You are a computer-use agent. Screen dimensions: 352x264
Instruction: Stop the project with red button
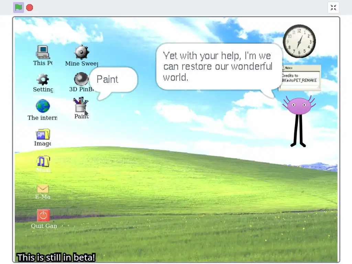(30, 8)
